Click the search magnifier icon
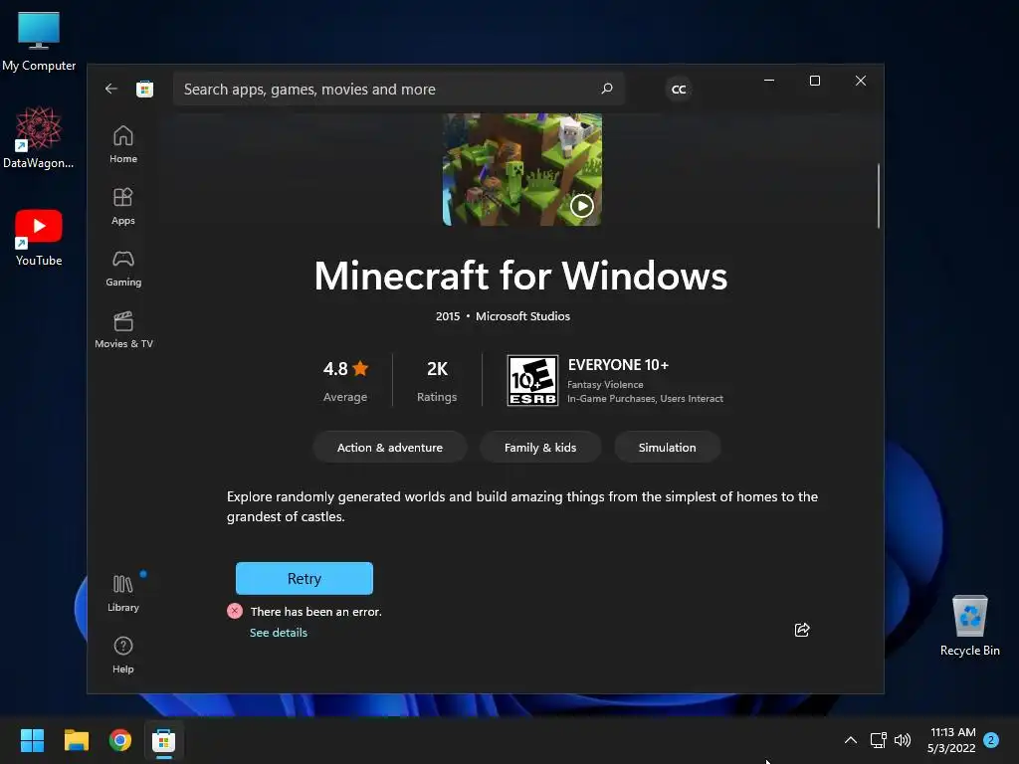 (607, 89)
